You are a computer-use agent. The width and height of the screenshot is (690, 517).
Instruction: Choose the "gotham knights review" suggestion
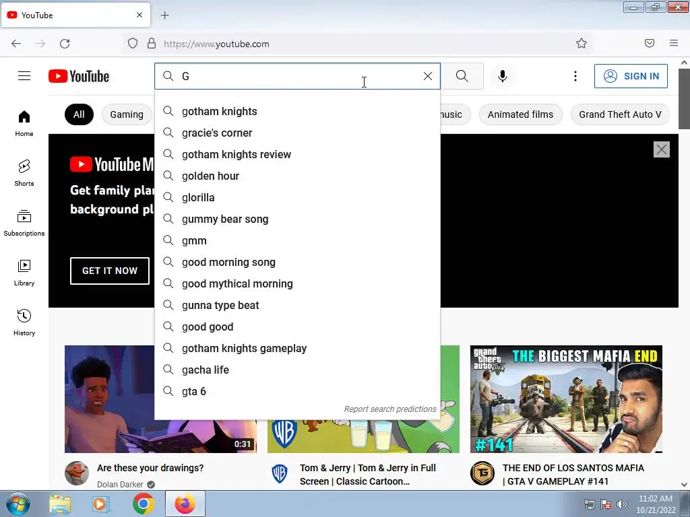297,154
